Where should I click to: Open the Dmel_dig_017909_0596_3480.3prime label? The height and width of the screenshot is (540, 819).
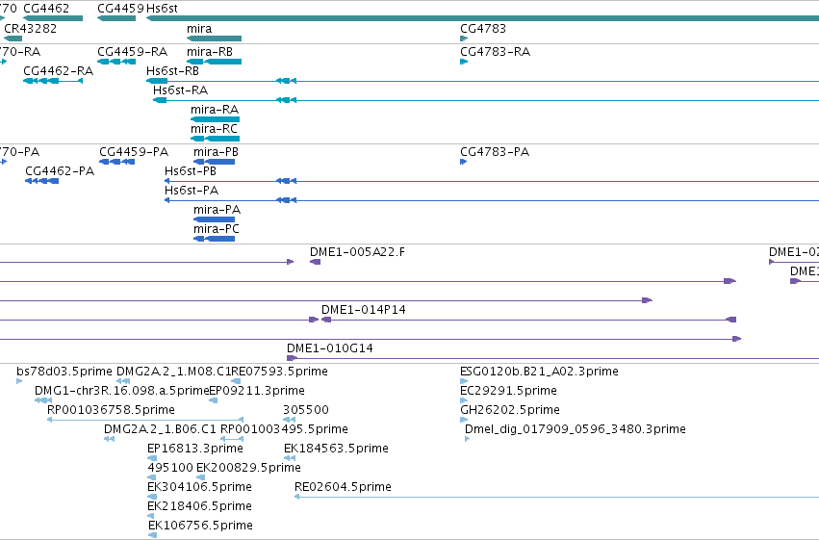click(x=576, y=429)
